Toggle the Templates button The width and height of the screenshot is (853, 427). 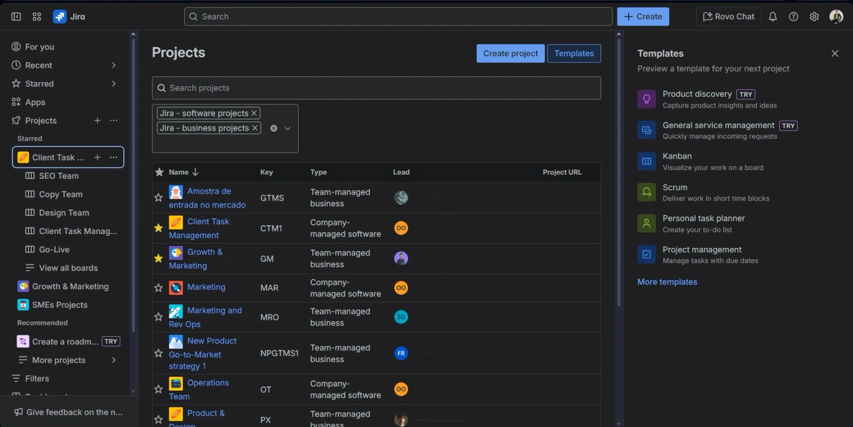coord(574,53)
